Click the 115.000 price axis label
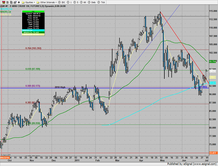The height and width of the screenshot is (166, 218). (213, 11)
